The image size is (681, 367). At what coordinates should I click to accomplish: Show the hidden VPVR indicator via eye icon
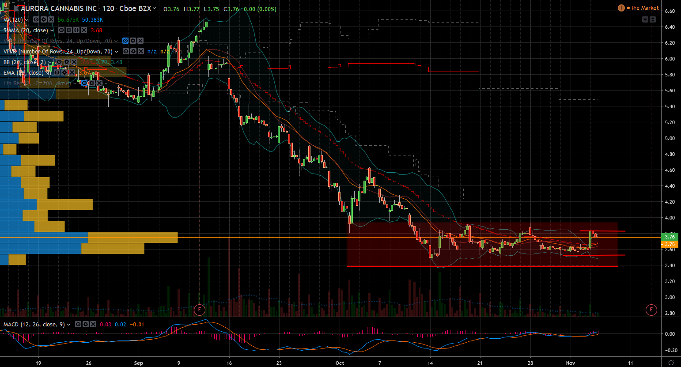[x=125, y=41]
